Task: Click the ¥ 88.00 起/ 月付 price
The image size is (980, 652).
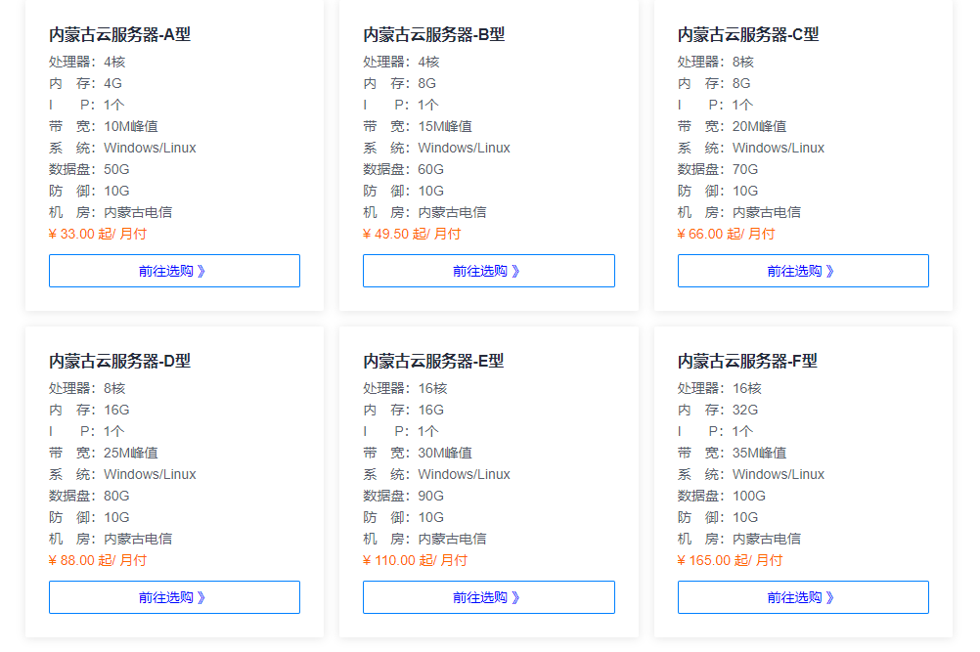Action: pyautogui.click(x=98, y=560)
